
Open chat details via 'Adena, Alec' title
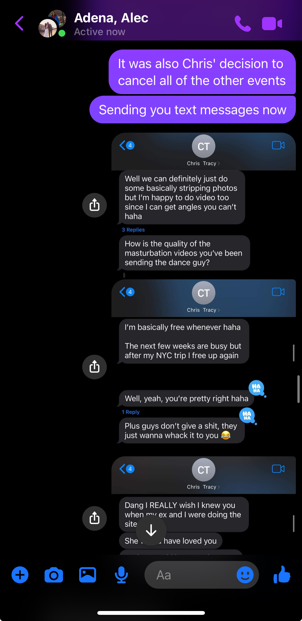click(111, 18)
